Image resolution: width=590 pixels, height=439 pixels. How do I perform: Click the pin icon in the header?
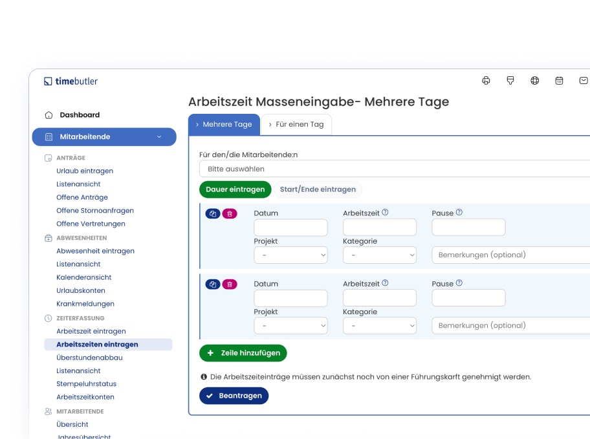tap(510, 81)
